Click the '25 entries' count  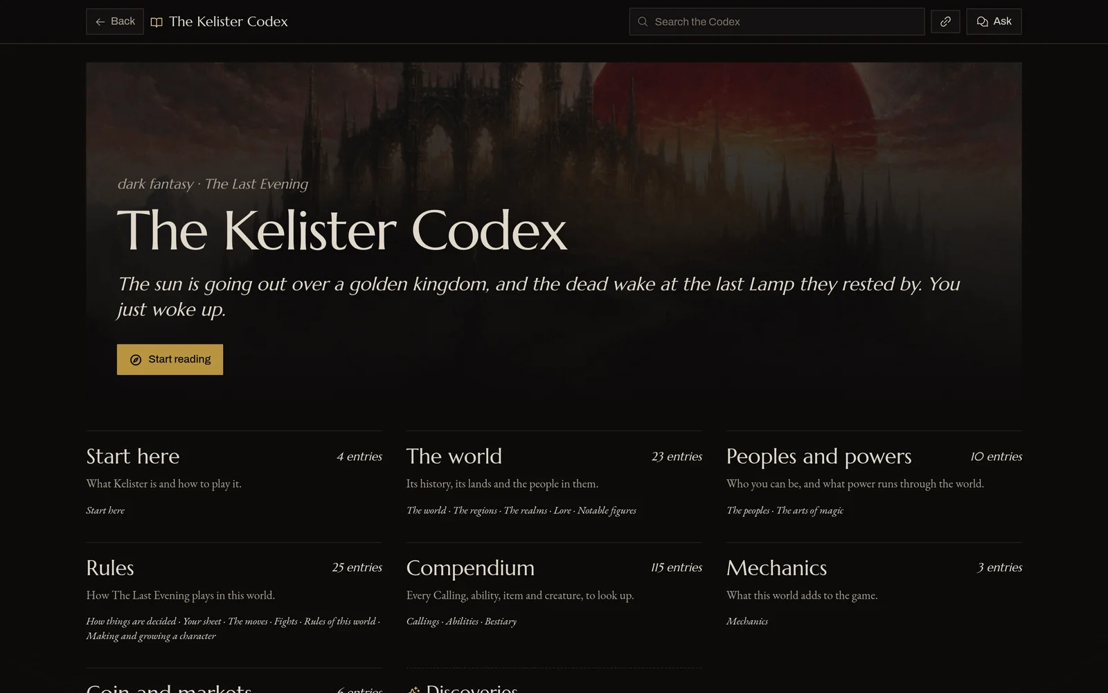(x=357, y=568)
